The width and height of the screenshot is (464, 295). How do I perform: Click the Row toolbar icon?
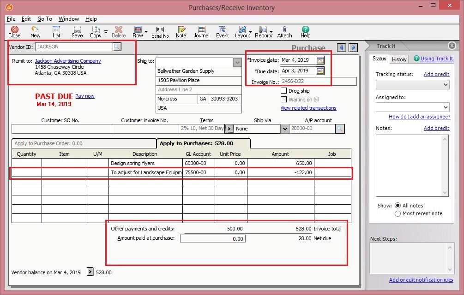click(138, 32)
